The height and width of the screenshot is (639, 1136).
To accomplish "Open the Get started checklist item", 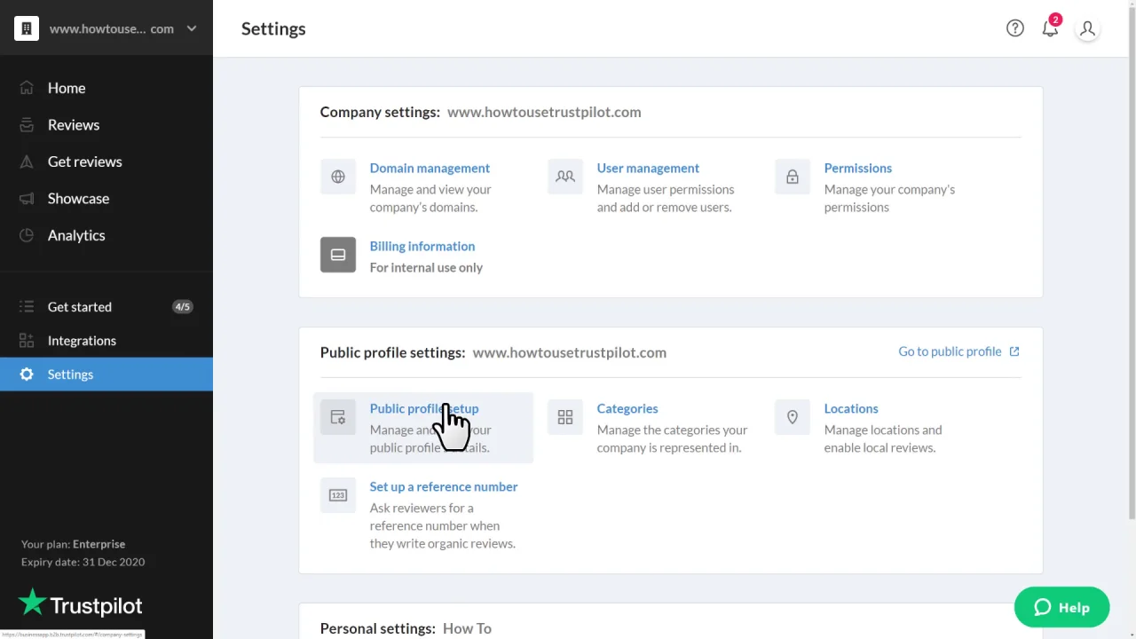I will (80, 307).
